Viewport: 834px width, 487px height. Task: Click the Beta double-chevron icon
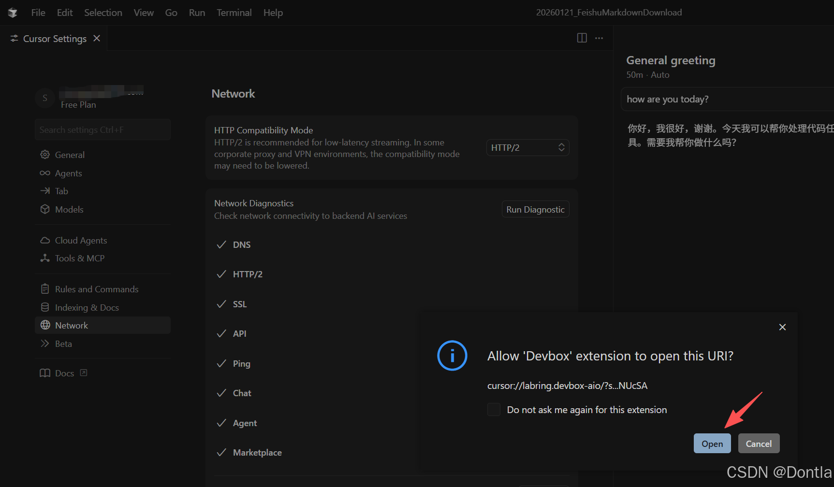click(x=45, y=344)
